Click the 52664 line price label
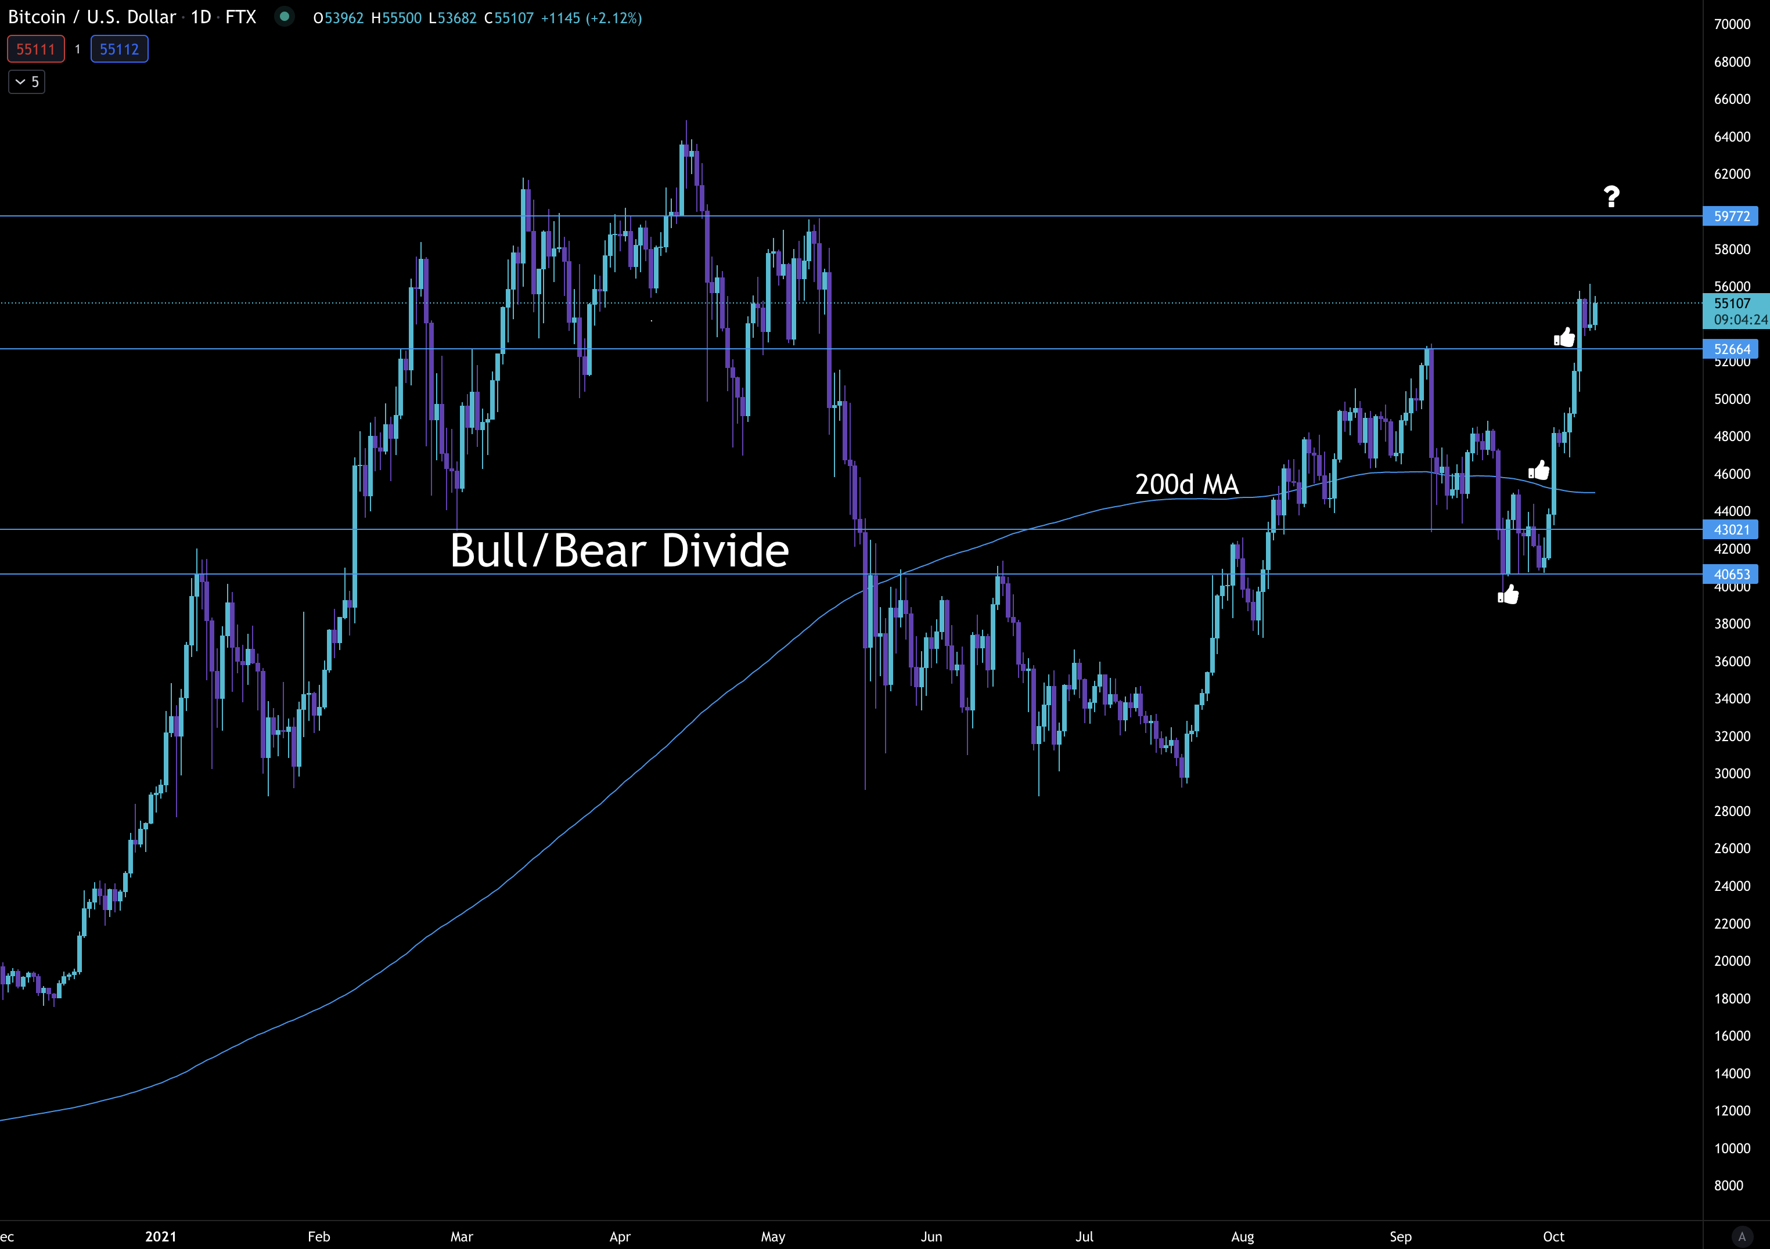Image resolution: width=1770 pixels, height=1249 pixels. tap(1732, 349)
